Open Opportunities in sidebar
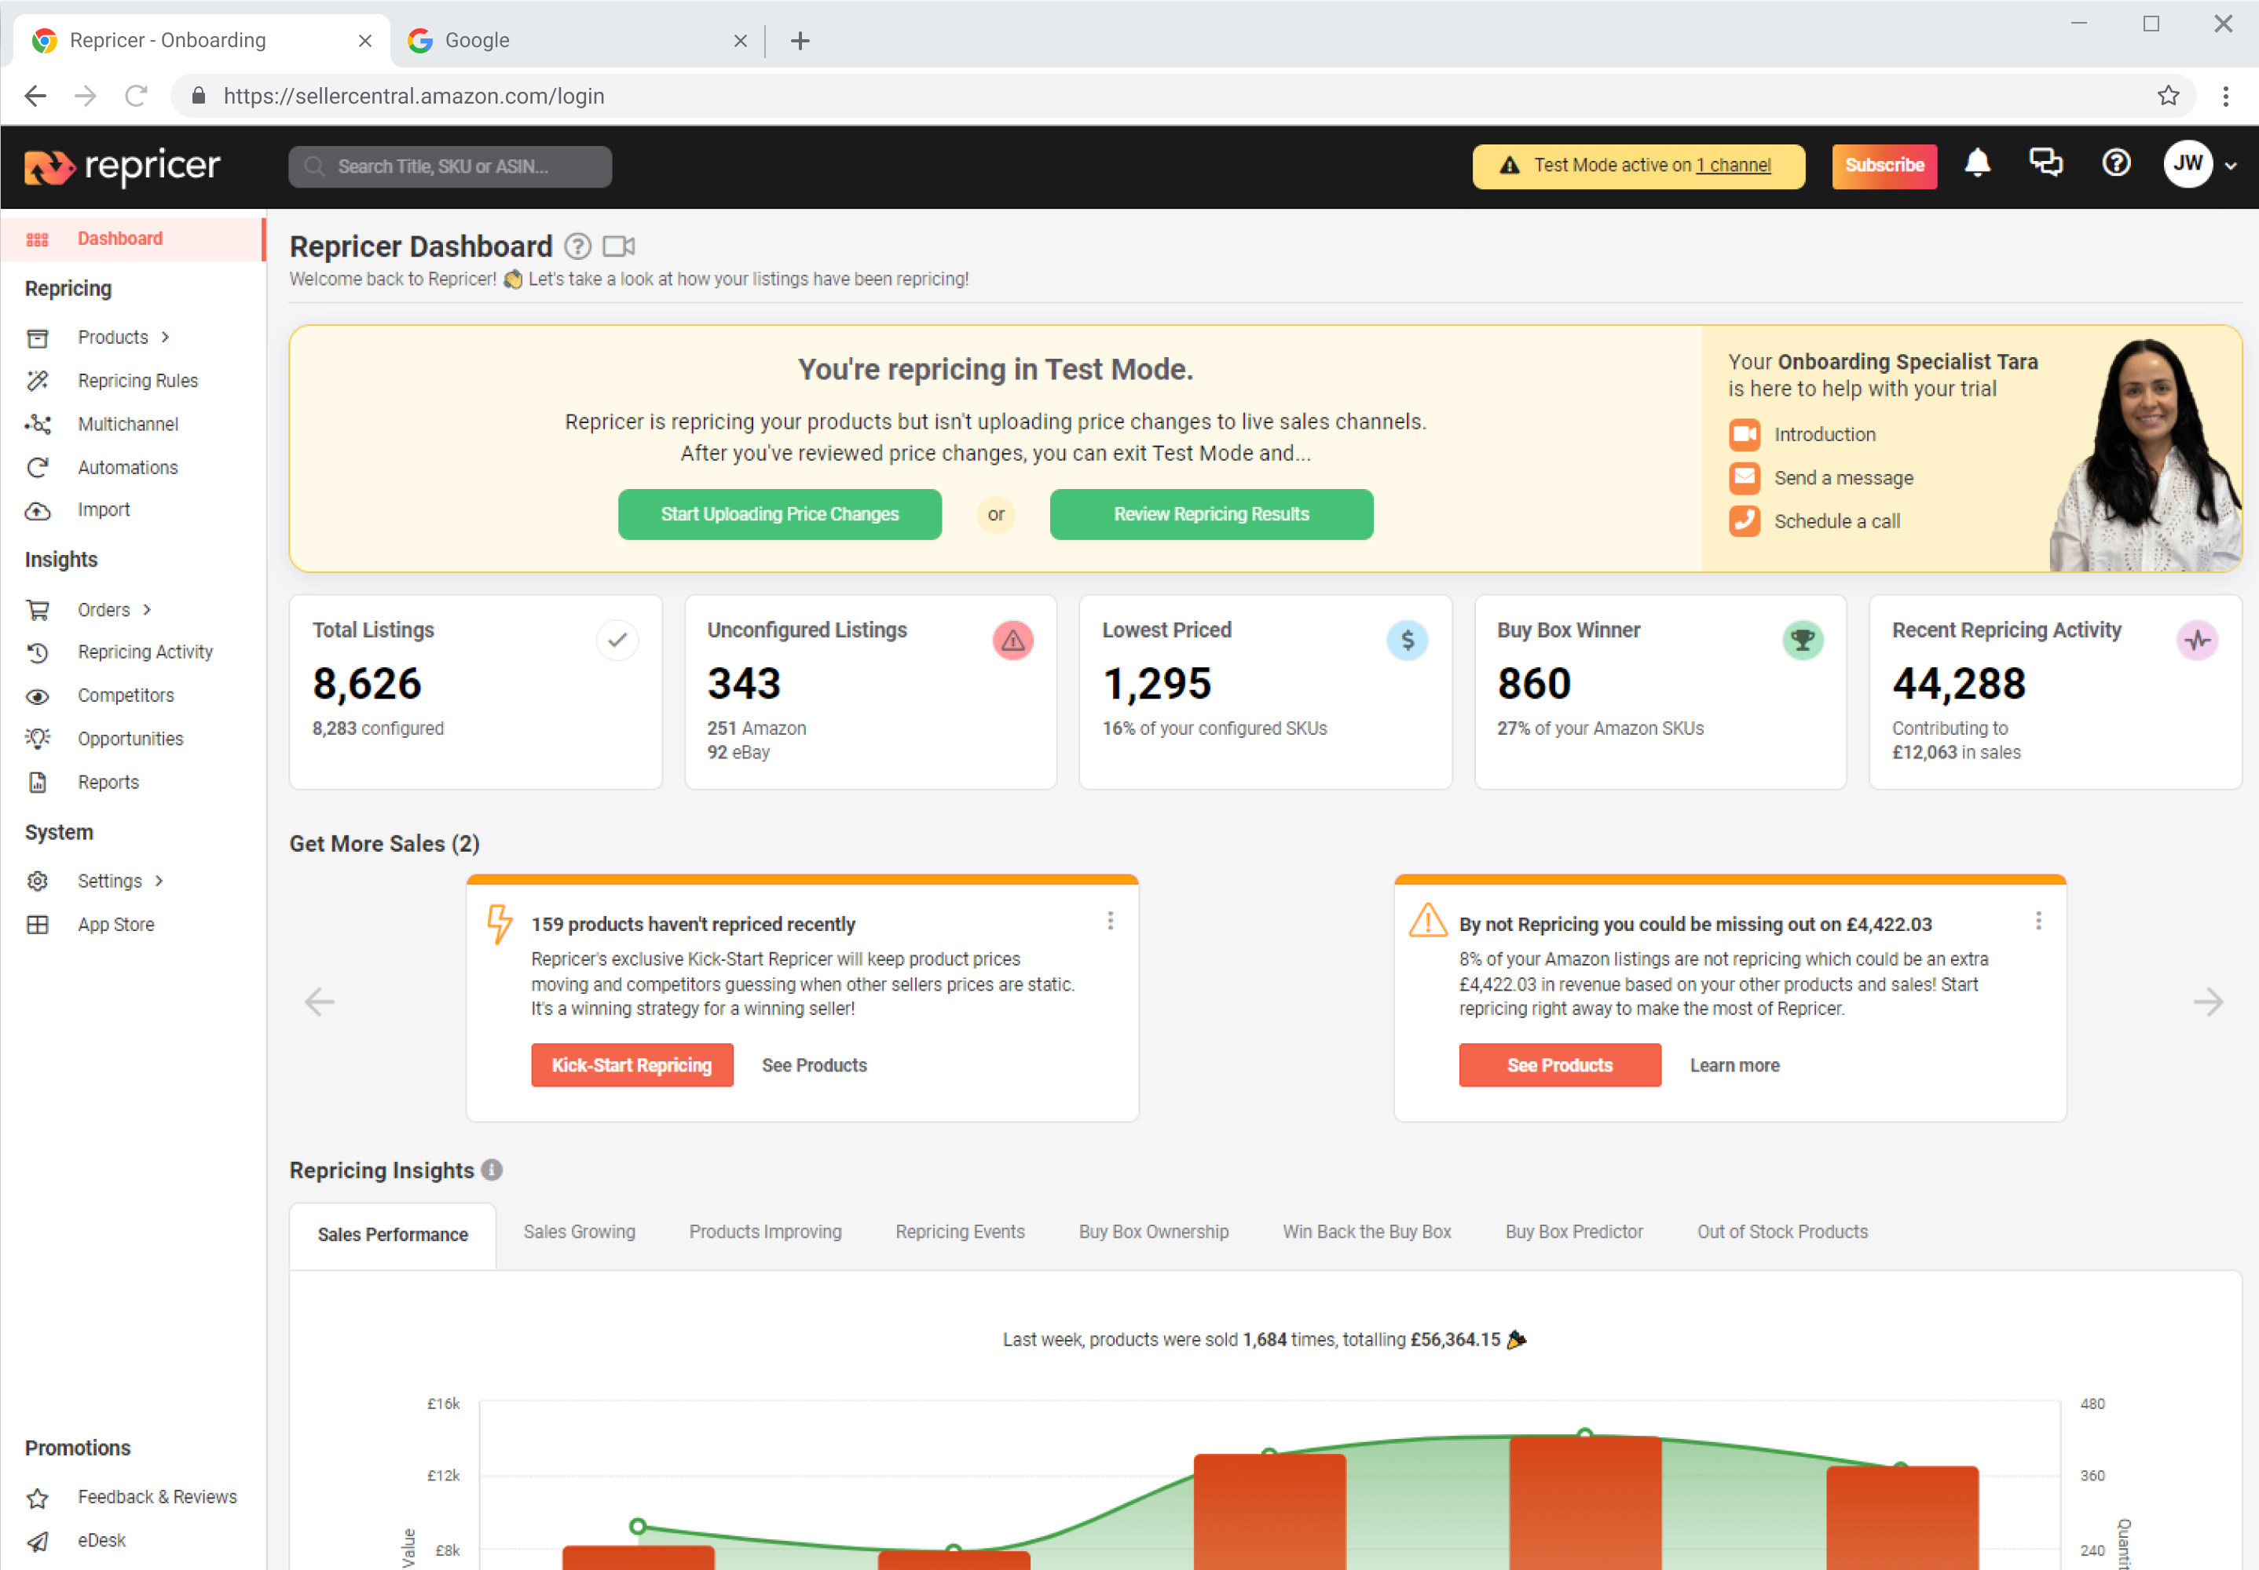 133,739
